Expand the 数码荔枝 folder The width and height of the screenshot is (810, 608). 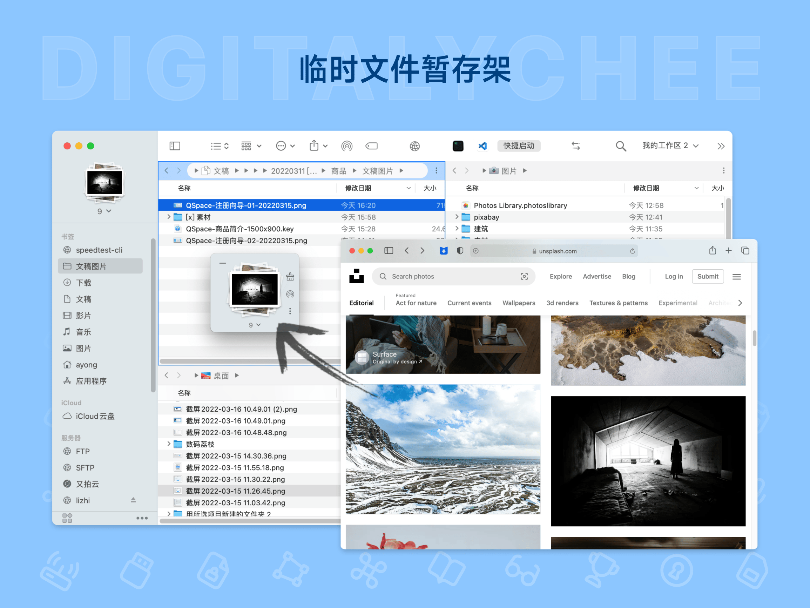pyautogui.click(x=169, y=444)
